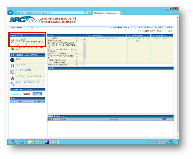
Task: Open the Twitter logo link
Action: pyautogui.click(x=16, y=94)
